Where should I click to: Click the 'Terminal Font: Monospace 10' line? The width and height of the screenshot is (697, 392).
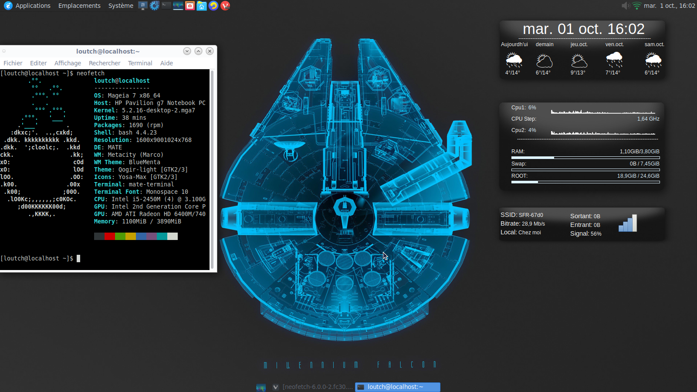tap(141, 192)
